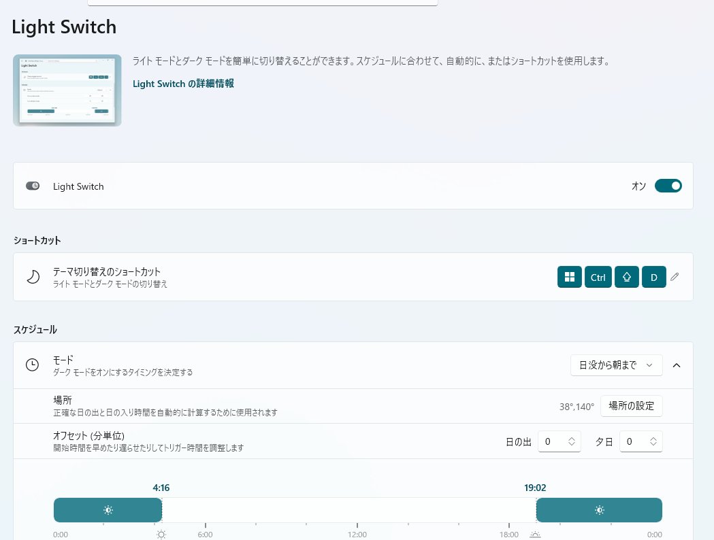This screenshot has width=714, height=540.
Task: Click the Windows key shortcut badge
Action: click(569, 277)
